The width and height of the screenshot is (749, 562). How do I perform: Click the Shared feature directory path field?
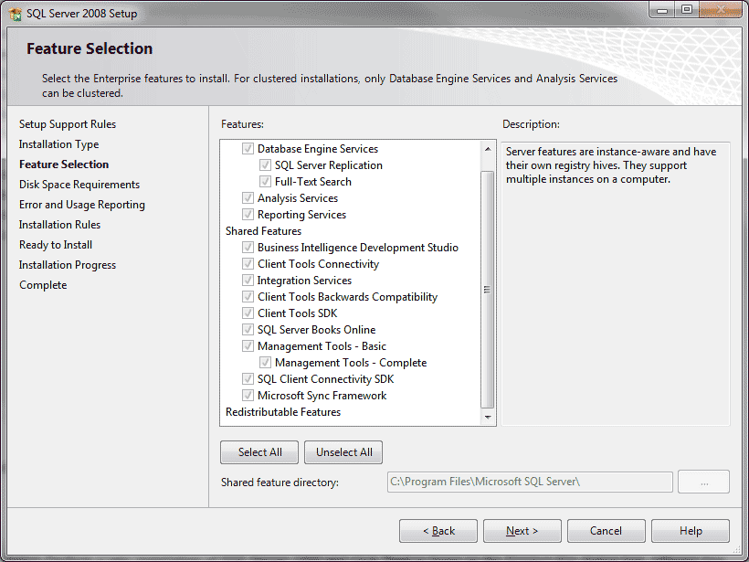coord(530,482)
